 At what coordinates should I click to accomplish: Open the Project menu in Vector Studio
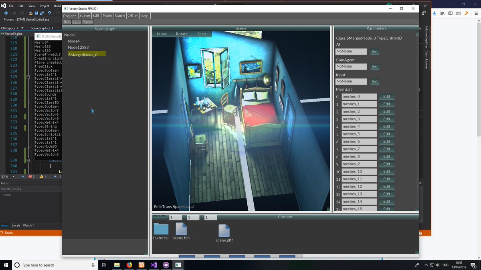pyautogui.click(x=70, y=16)
